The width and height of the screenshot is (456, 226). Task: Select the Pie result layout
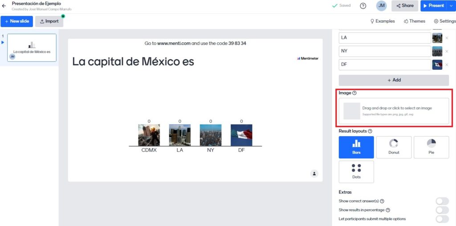431,147
